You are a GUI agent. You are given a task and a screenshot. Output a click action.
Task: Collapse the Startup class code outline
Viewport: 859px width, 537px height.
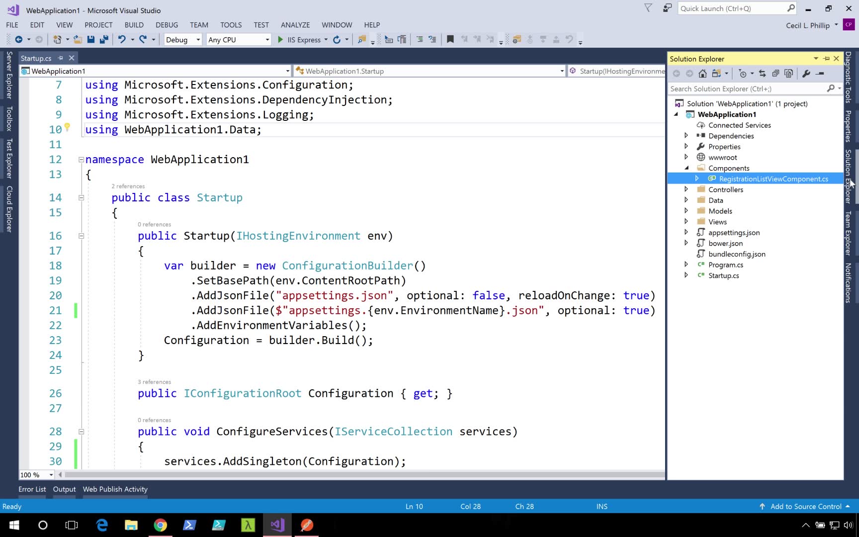(x=81, y=198)
